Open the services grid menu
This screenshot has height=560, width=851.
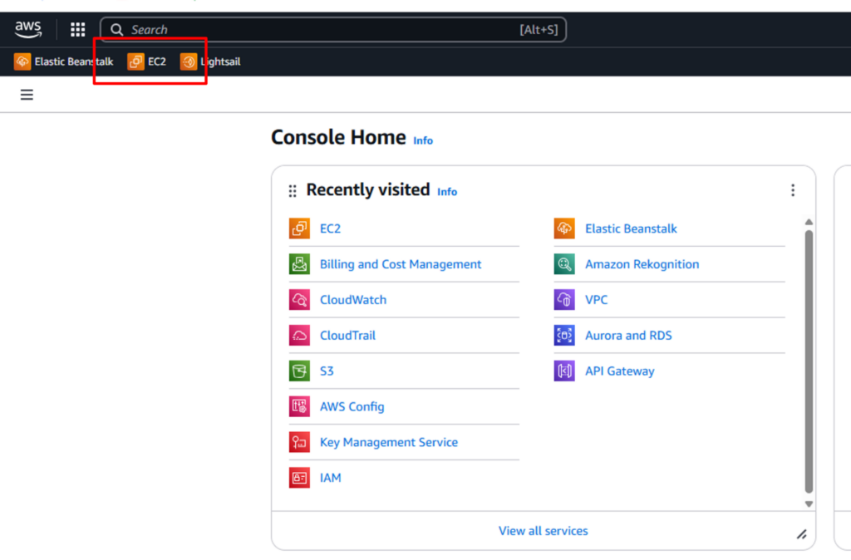click(77, 29)
